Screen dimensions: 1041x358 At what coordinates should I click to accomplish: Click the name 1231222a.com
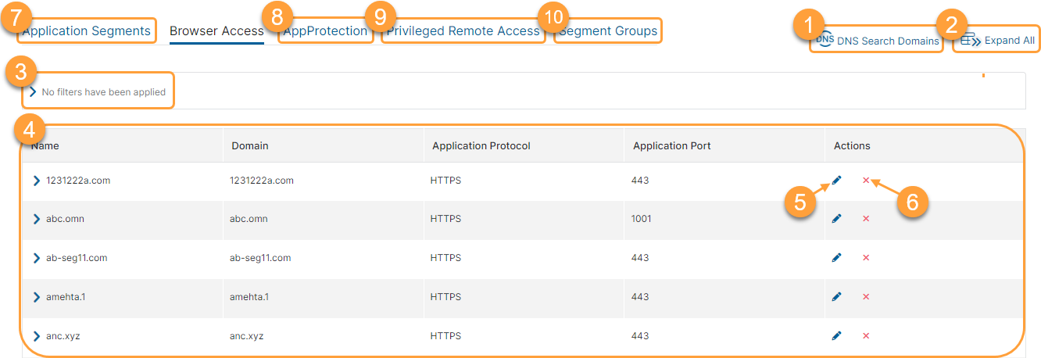pyautogui.click(x=78, y=181)
